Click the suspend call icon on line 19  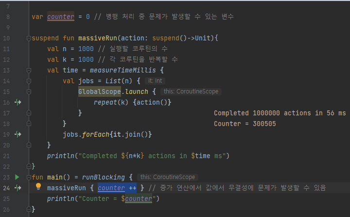coord(18,134)
